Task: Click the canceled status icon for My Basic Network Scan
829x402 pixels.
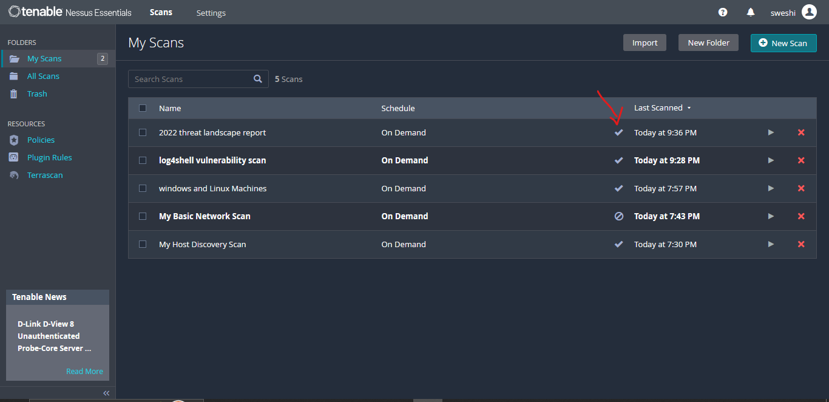Action: [x=619, y=216]
